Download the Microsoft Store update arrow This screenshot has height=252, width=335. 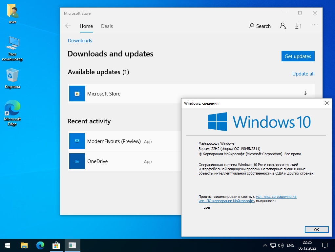coord(305,94)
